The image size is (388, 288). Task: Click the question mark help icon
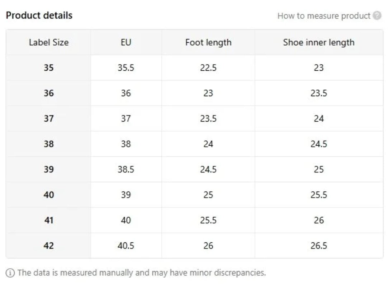(x=377, y=16)
